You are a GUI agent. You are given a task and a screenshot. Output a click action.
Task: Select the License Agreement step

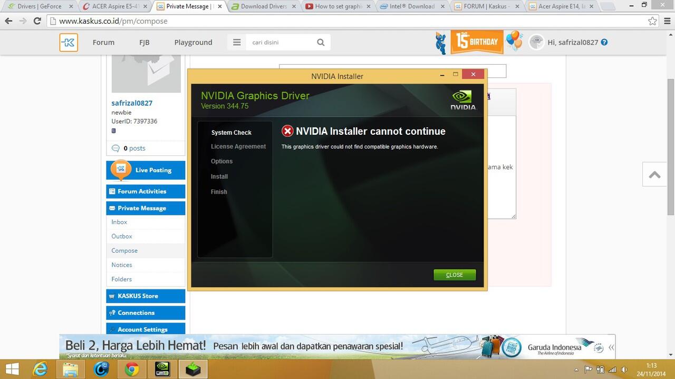click(x=238, y=146)
